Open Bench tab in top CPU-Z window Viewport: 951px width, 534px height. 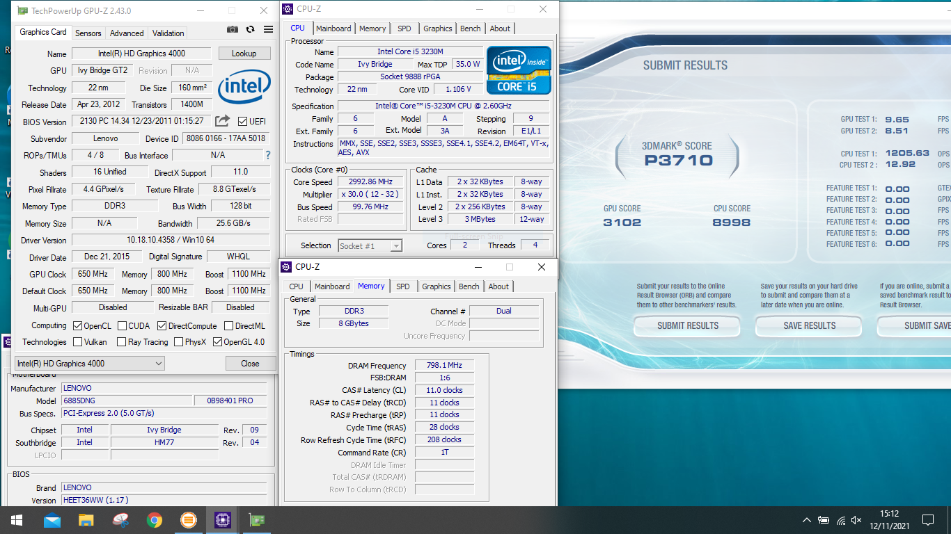(x=471, y=29)
